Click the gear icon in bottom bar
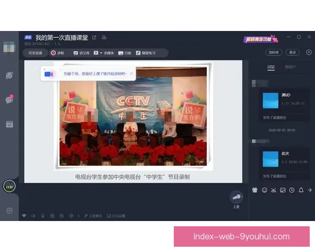 coord(71,216)
